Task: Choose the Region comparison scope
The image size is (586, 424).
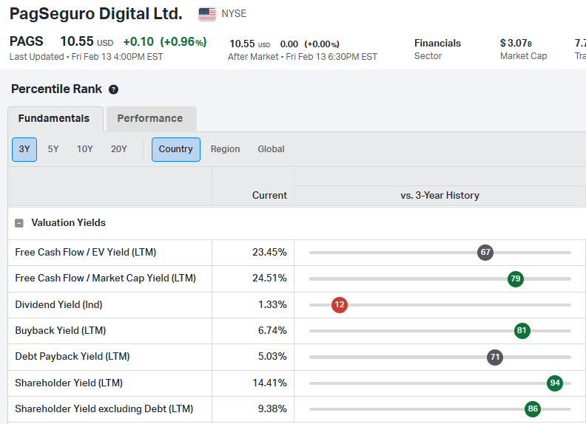Action: tap(226, 149)
